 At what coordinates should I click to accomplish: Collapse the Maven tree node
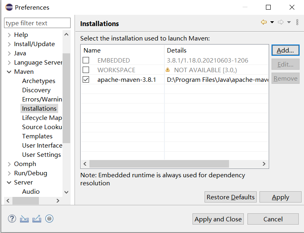[x=9, y=72]
